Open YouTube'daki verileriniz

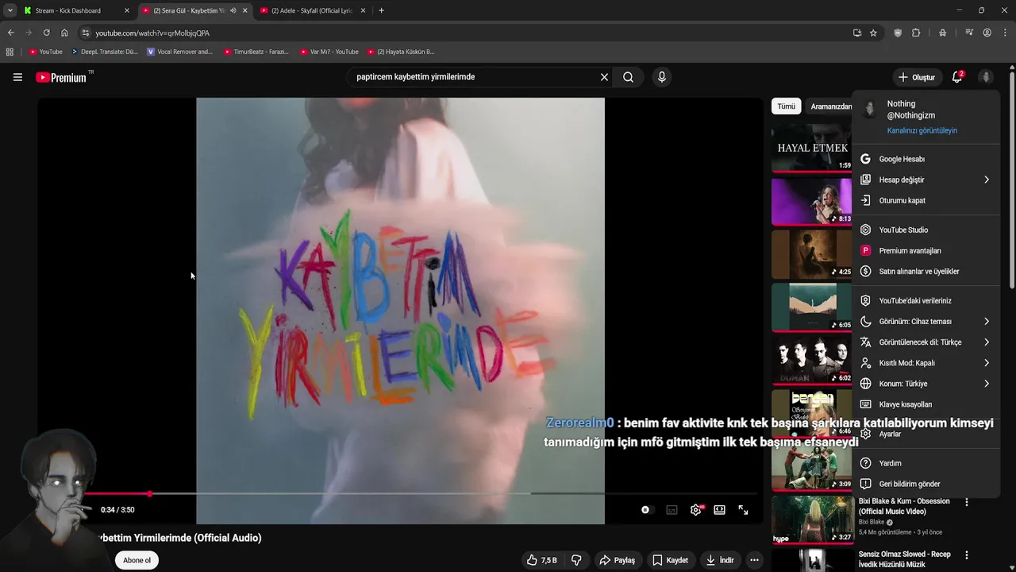[x=926, y=300]
